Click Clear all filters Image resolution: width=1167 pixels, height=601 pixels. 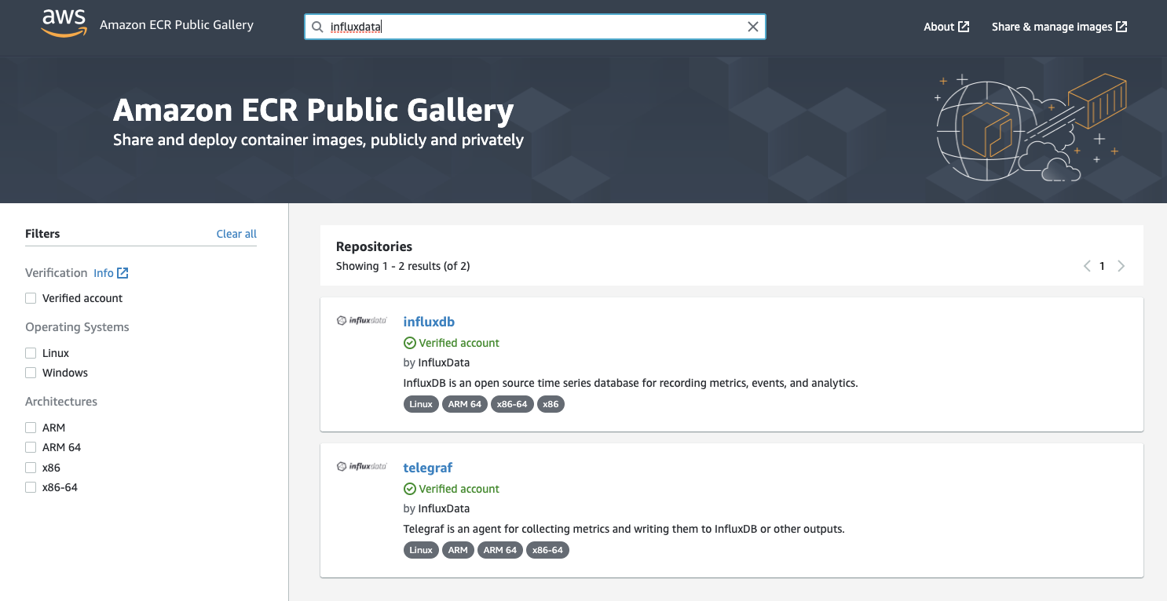click(236, 234)
